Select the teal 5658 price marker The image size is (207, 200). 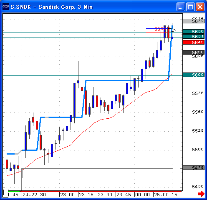[x=194, y=32]
